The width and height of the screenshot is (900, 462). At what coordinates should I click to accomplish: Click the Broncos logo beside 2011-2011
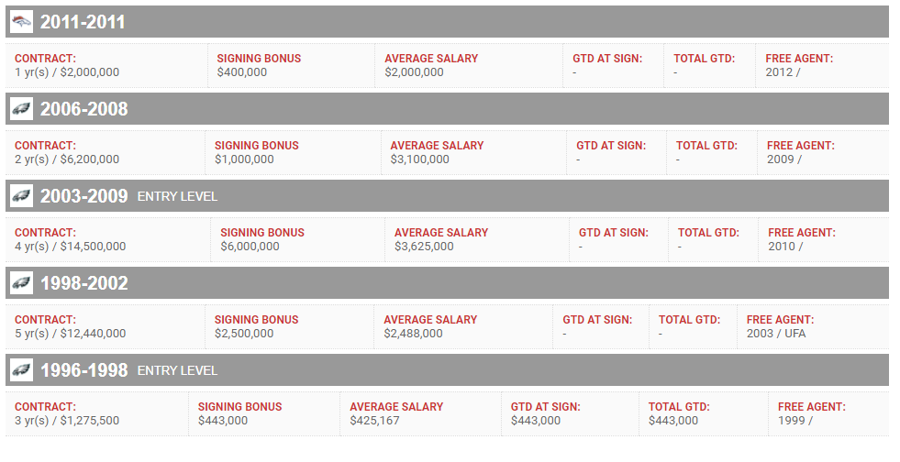click(x=22, y=22)
